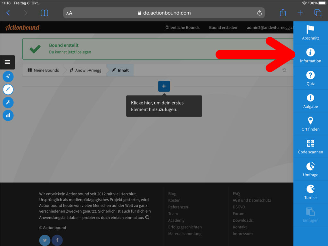Screen dimensions: 328x246
Task: Click Bound erstellen in top navigation
Action: point(223,28)
